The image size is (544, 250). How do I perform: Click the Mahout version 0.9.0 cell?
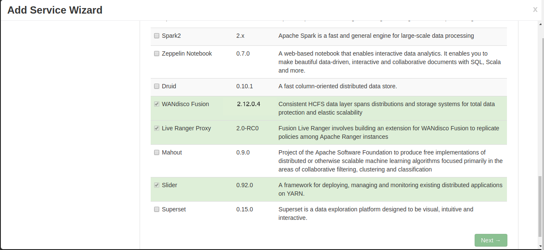(243, 152)
